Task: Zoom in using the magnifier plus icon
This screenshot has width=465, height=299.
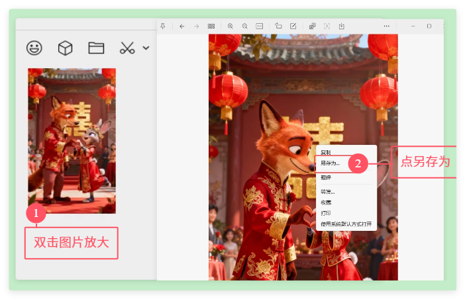Action: pyautogui.click(x=230, y=26)
